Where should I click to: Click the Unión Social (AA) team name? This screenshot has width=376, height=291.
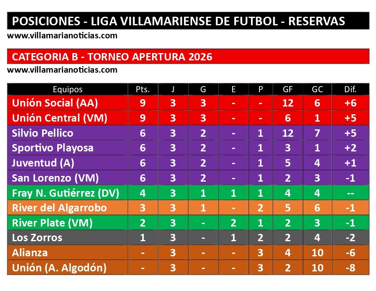click(55, 103)
